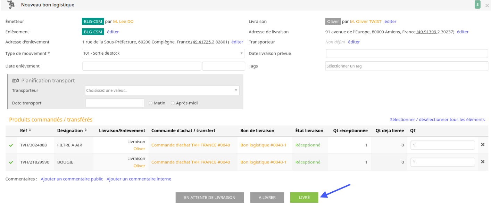491x208 pixels.
Task: Click éditer next to Enlèvement BLG-CSM
Action: click(113, 32)
